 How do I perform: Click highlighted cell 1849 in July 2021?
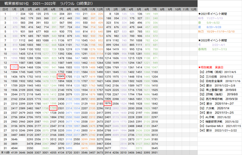[x=61, y=76]
